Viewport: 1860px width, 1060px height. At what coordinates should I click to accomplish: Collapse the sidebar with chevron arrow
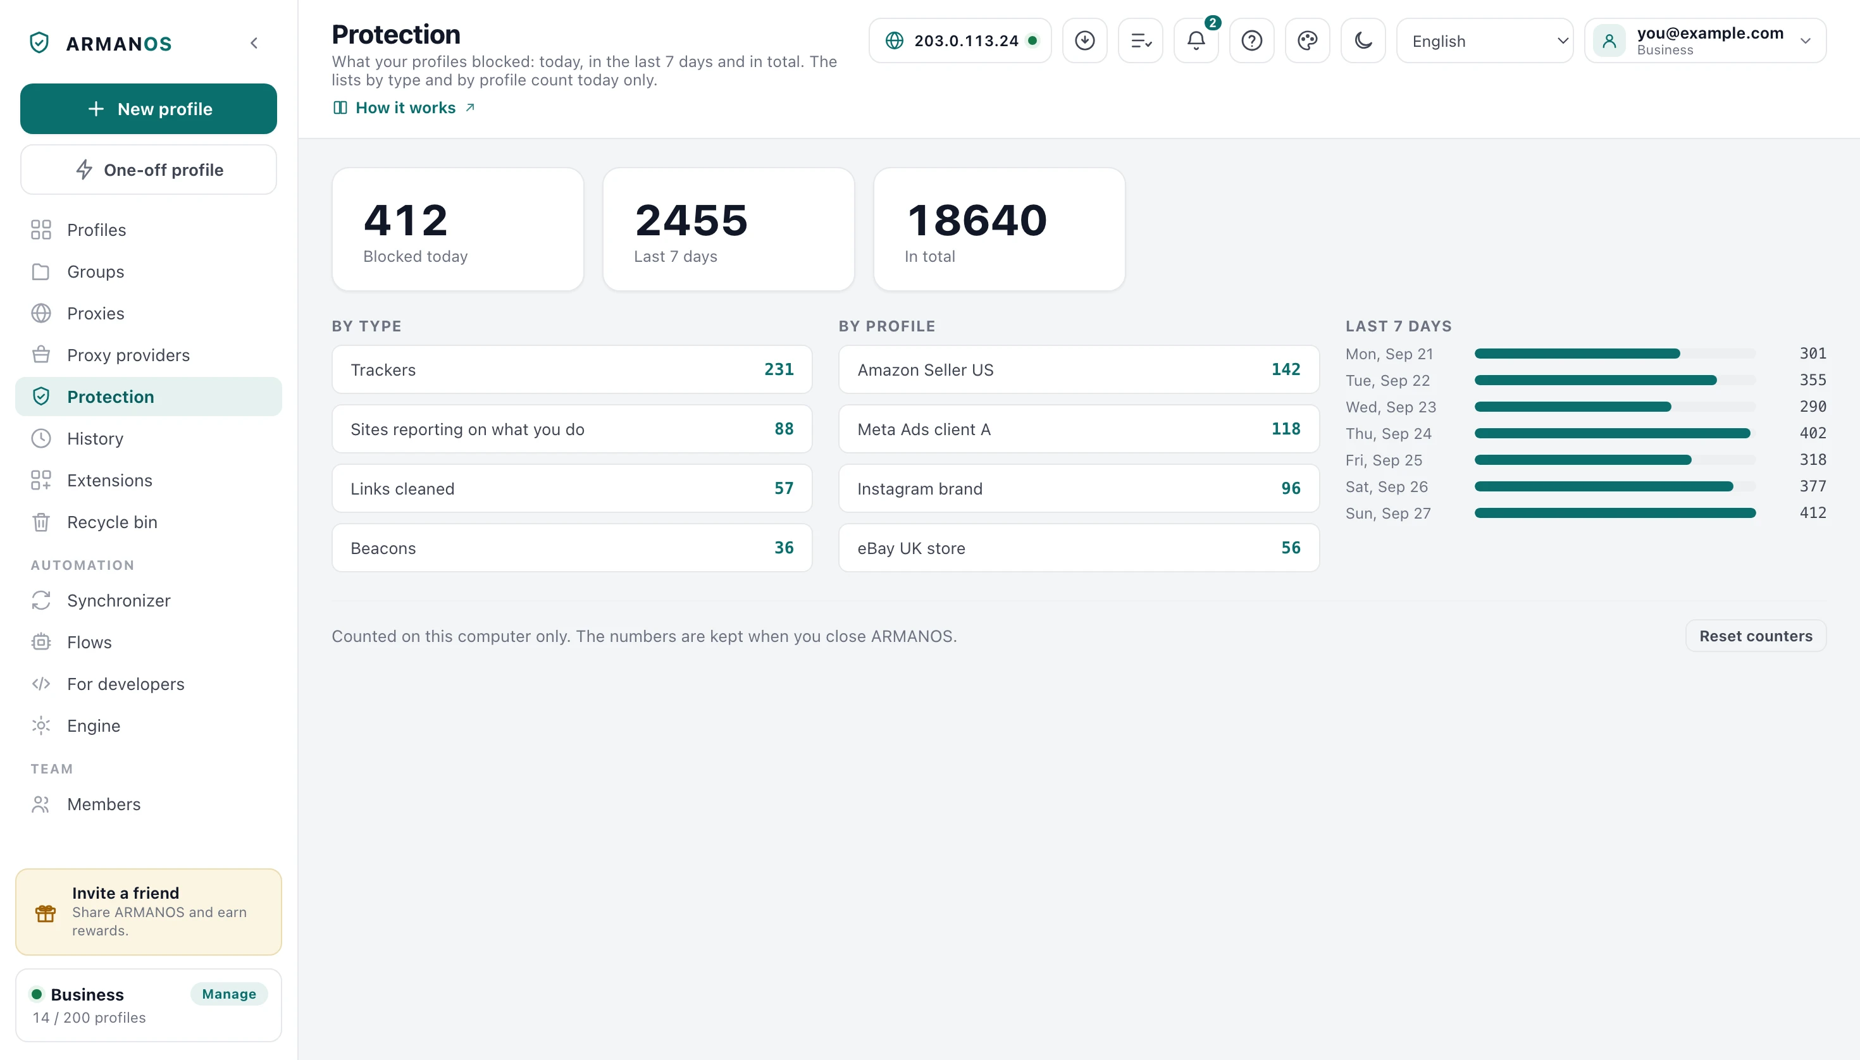(254, 43)
